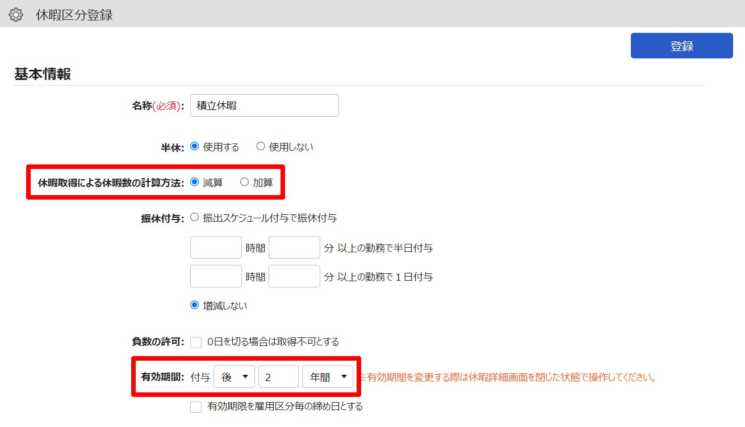The height and width of the screenshot is (427, 745).
Task: Click the 休暇取得による休暇数の計算方法 label
Action: (x=111, y=183)
